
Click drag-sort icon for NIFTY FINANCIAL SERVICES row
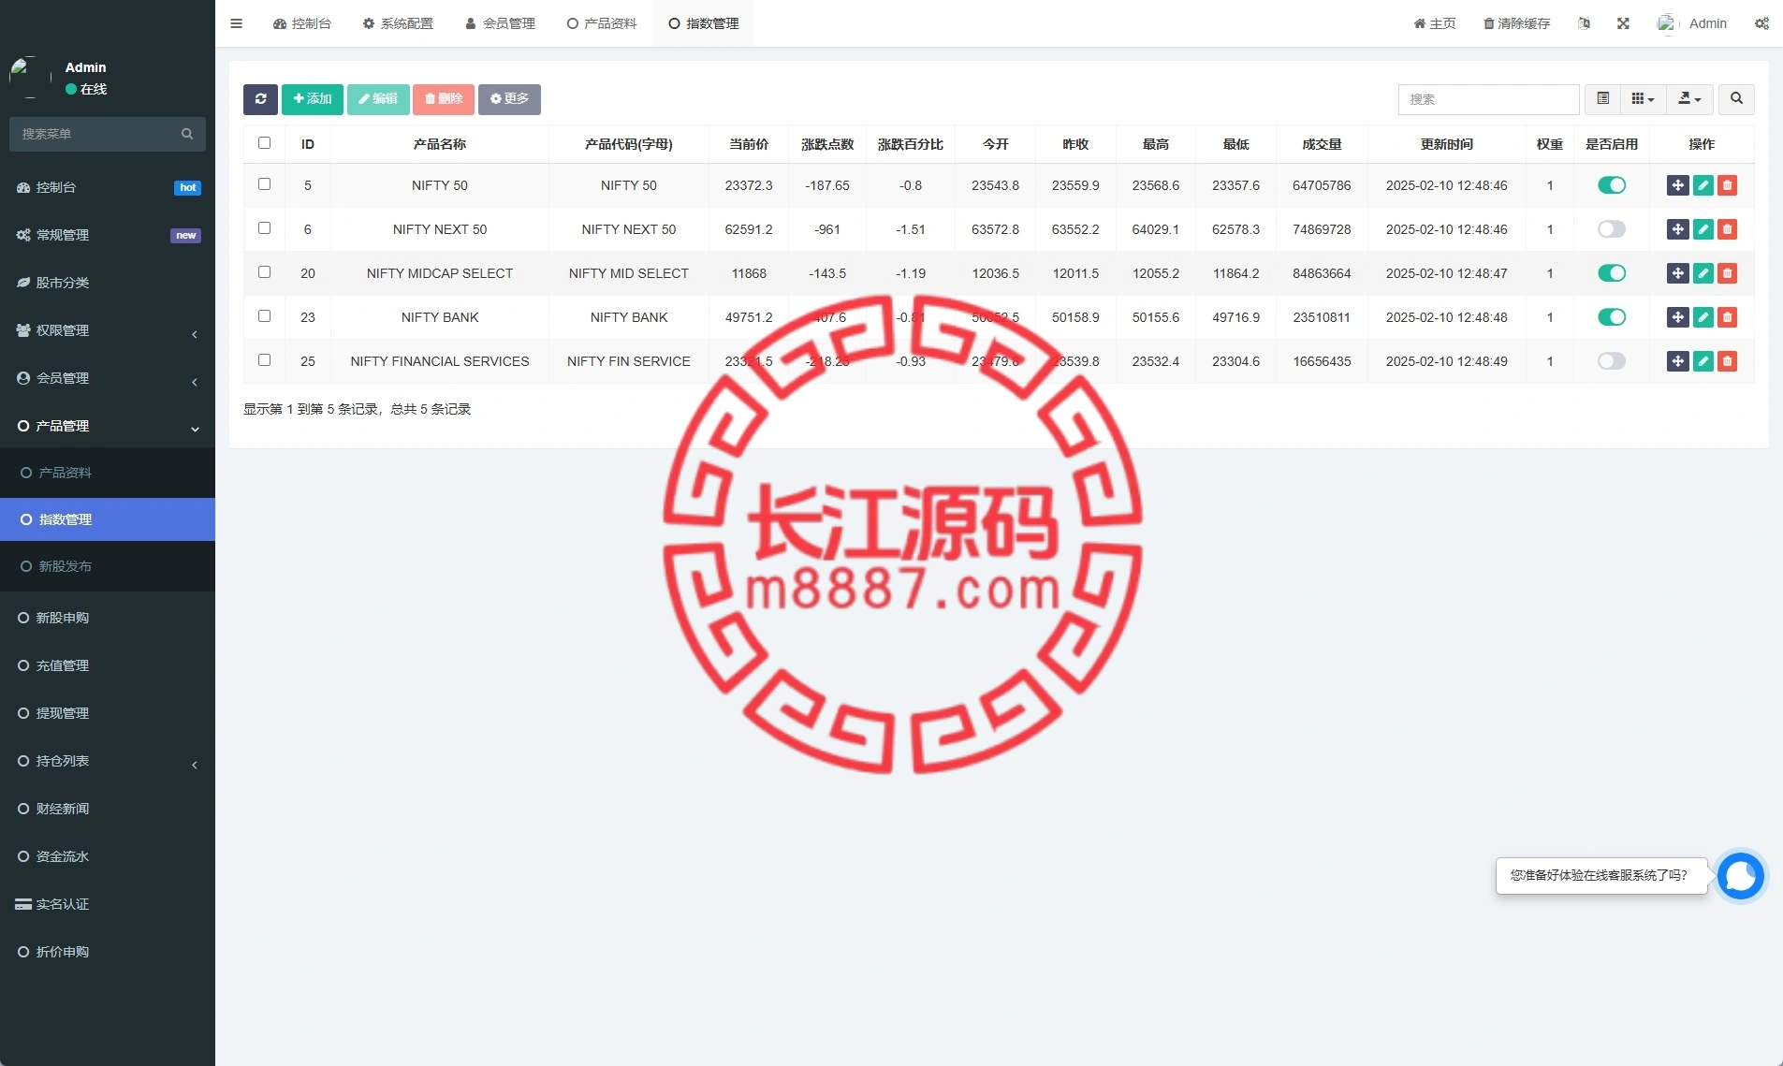tap(1677, 361)
